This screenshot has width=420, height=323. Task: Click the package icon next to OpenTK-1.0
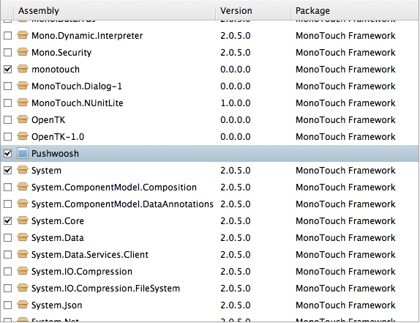coord(23,136)
